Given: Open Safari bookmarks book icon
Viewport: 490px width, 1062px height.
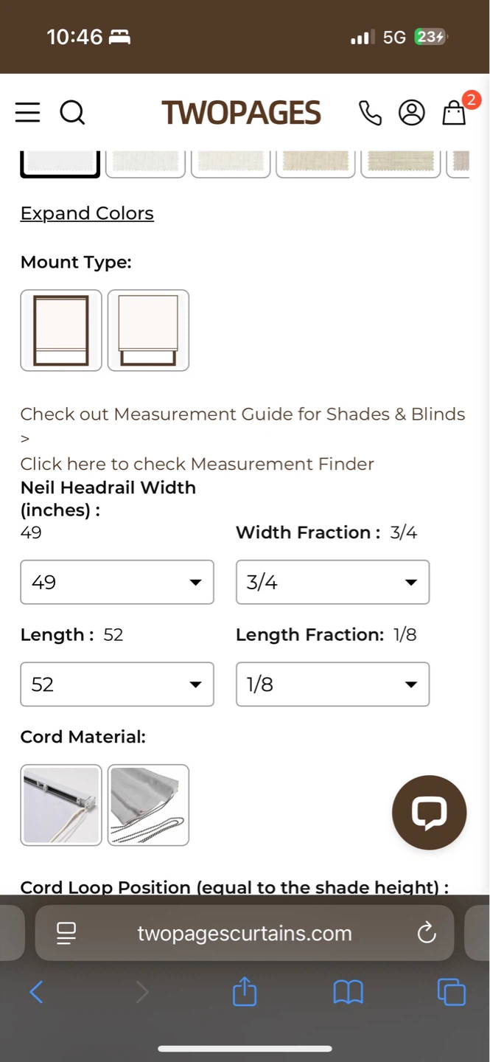Looking at the screenshot, I should pos(348,993).
